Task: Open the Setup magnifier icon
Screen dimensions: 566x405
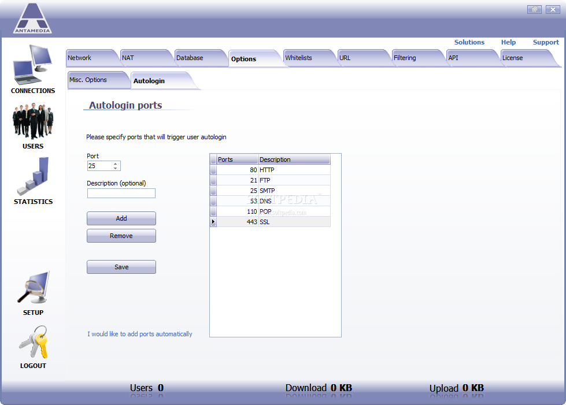Action: (33, 288)
